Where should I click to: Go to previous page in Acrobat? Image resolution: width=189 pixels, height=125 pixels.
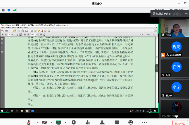pos(2,34)
